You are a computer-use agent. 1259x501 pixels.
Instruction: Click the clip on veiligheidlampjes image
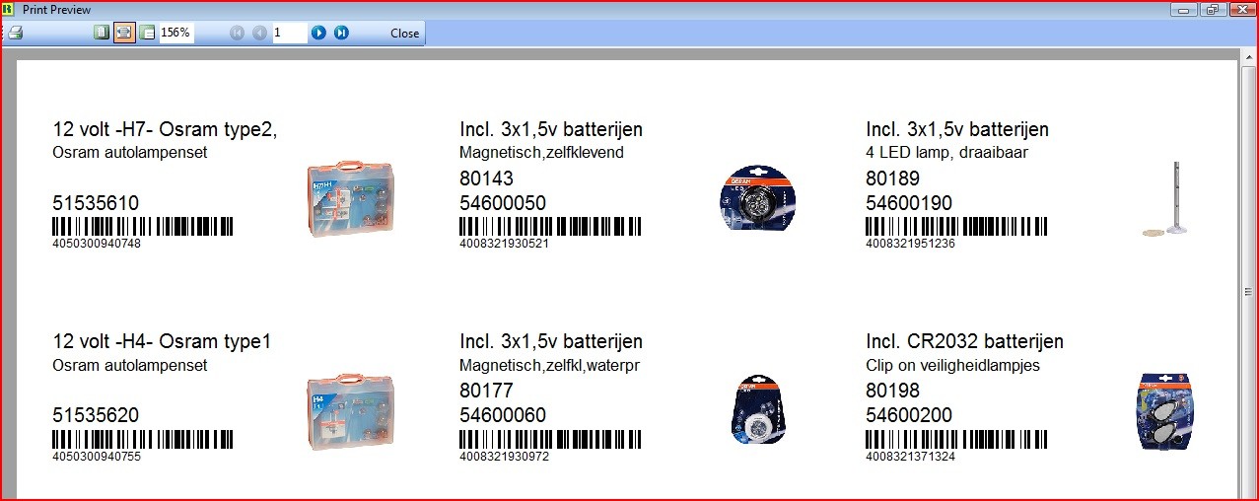click(x=1164, y=412)
